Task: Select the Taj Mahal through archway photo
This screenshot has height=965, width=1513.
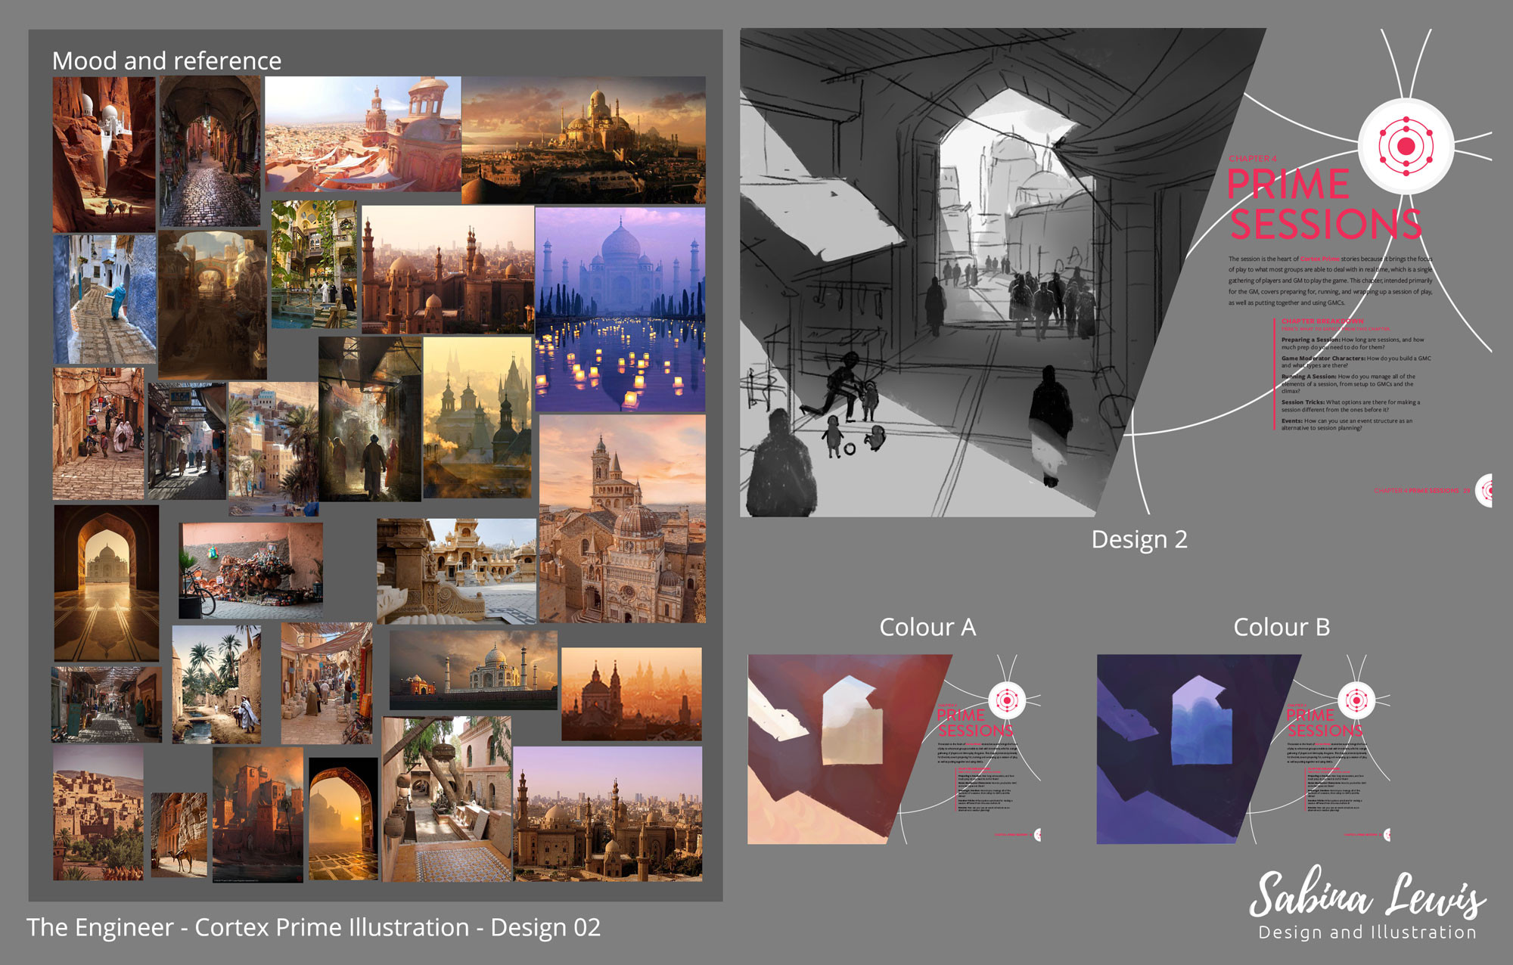Action: tap(106, 583)
